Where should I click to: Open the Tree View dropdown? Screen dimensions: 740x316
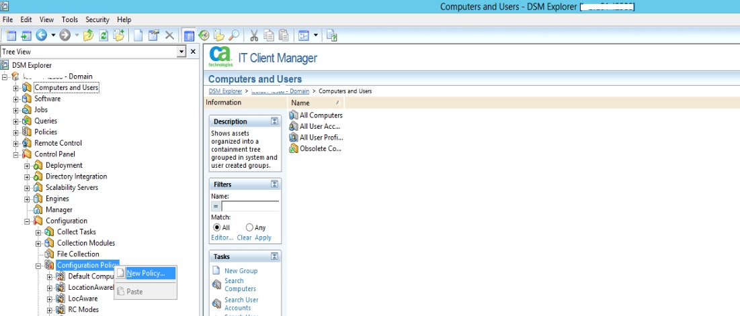[181, 52]
